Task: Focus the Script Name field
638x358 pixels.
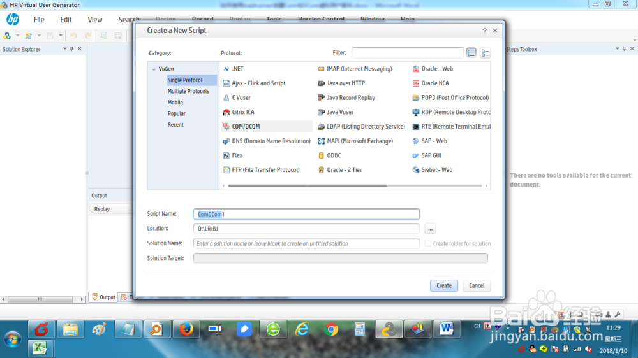Action: pos(306,214)
